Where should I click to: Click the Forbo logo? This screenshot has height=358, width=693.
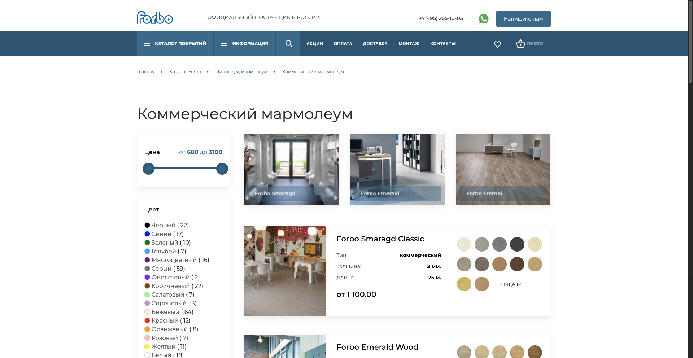155,17
